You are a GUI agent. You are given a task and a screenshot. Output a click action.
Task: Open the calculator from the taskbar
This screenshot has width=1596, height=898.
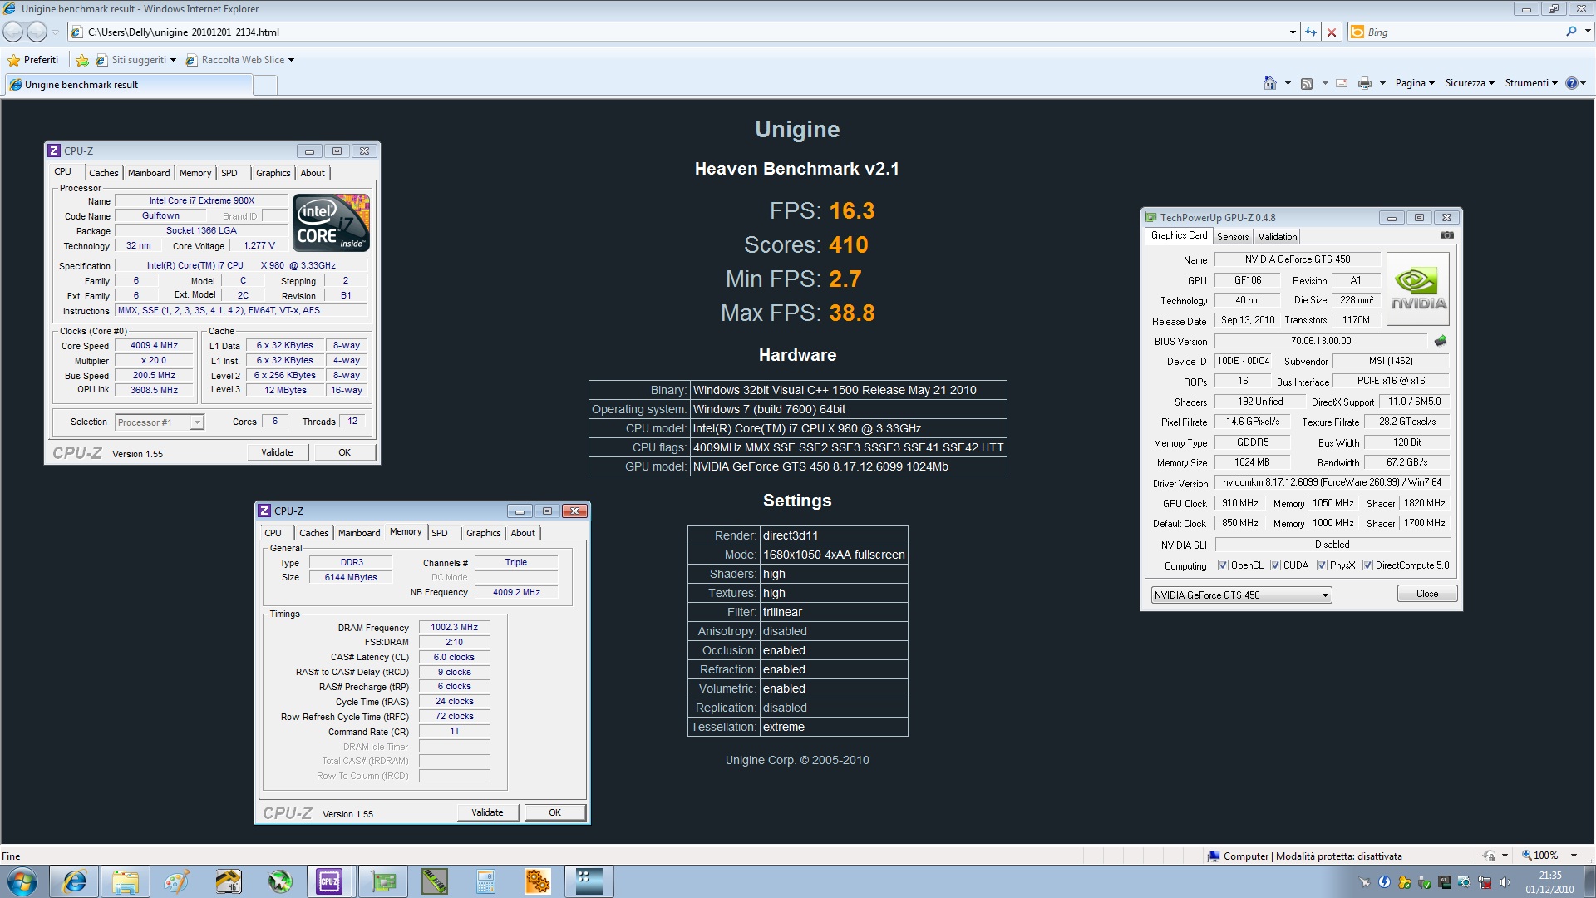tap(485, 881)
